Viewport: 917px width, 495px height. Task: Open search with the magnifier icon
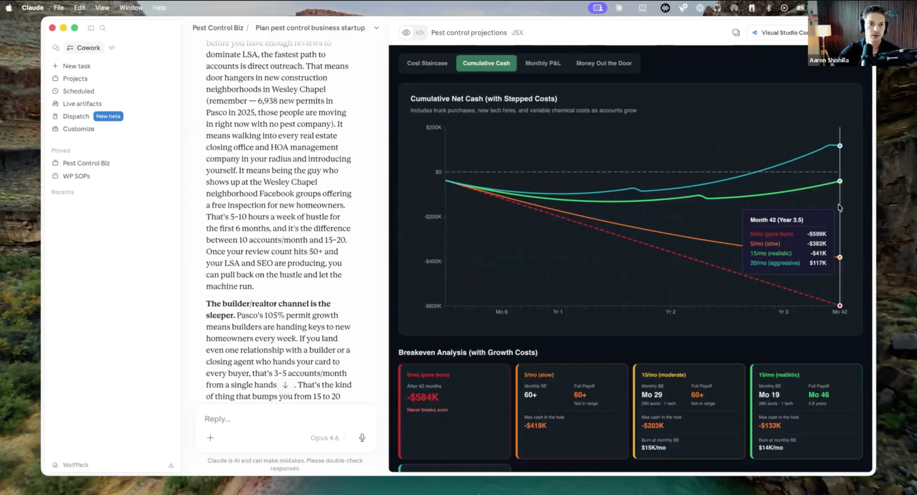(102, 28)
